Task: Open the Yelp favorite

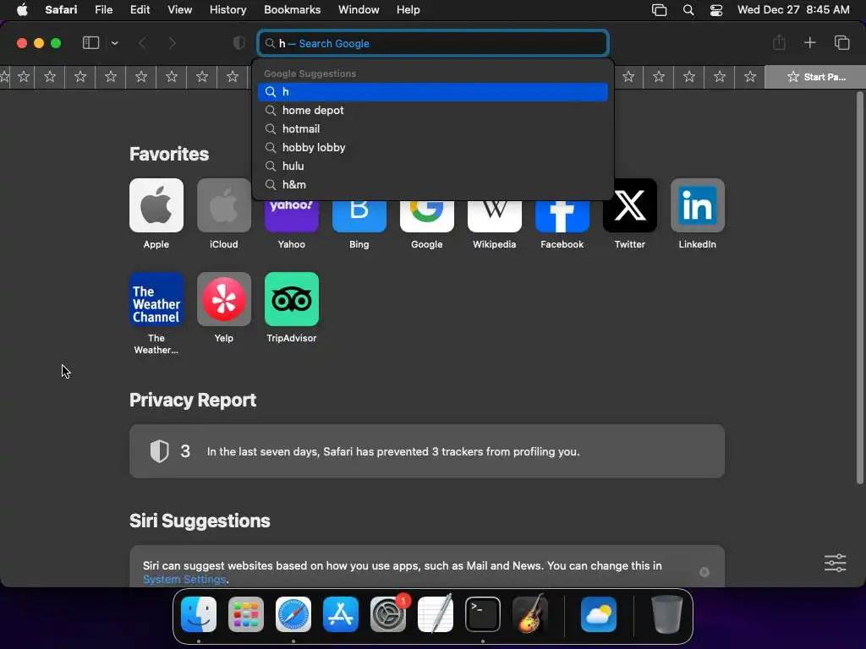Action: 223,299
